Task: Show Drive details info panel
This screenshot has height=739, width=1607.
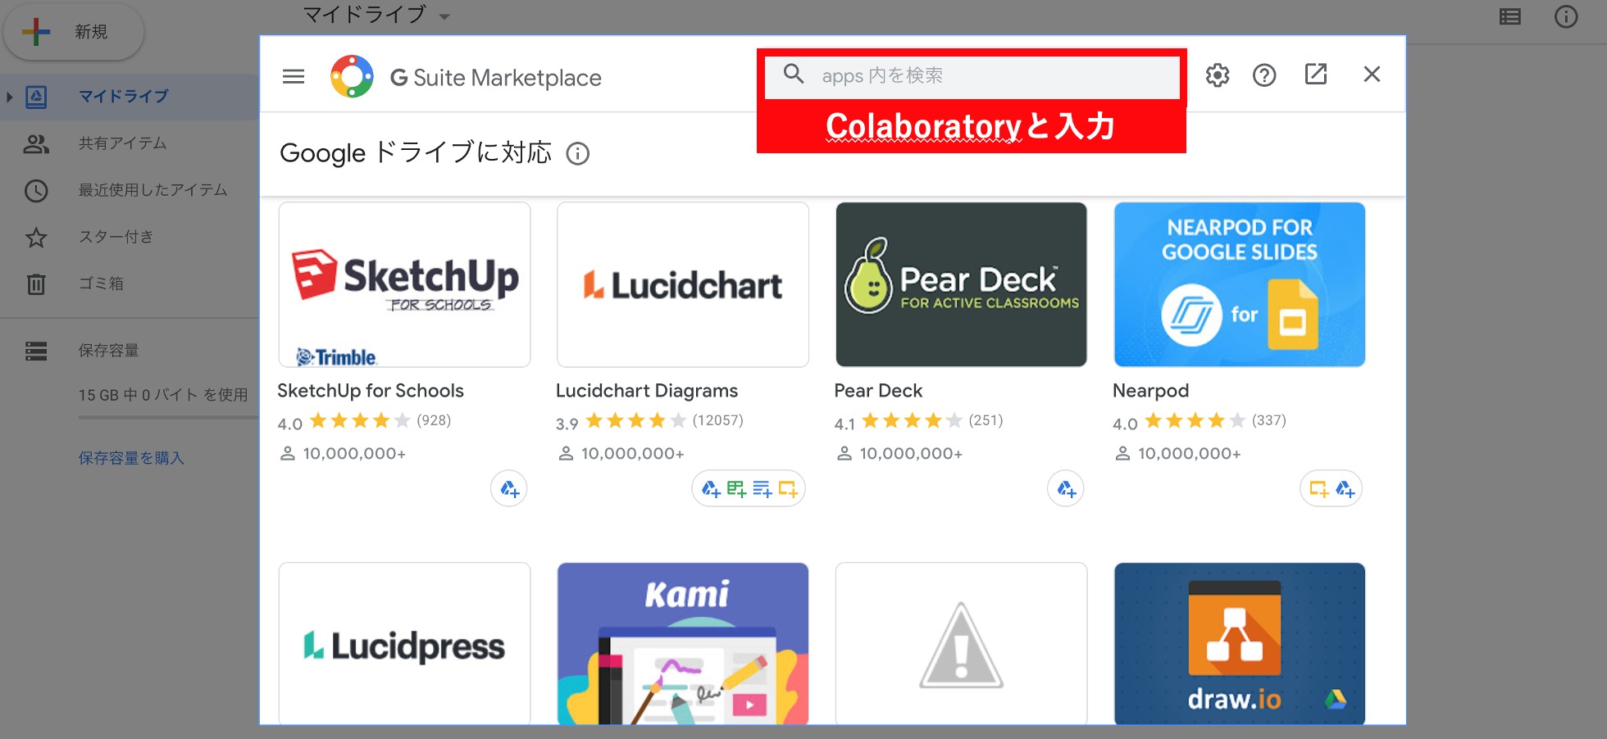Action: [1566, 16]
